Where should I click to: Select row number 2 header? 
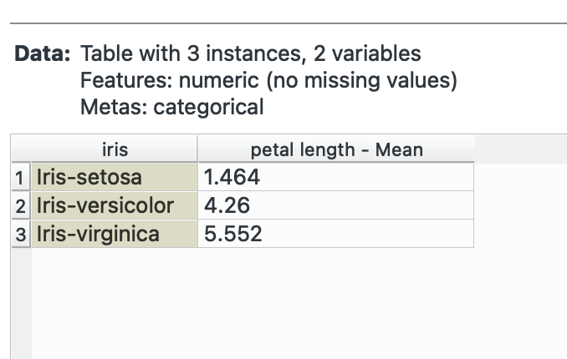[20, 206]
